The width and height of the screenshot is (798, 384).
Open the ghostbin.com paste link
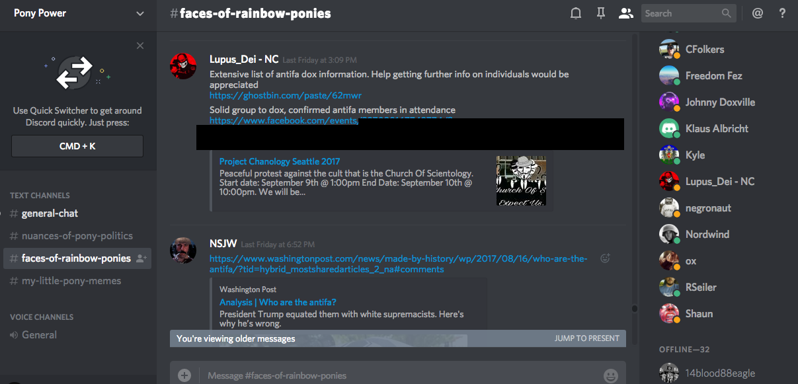(286, 96)
